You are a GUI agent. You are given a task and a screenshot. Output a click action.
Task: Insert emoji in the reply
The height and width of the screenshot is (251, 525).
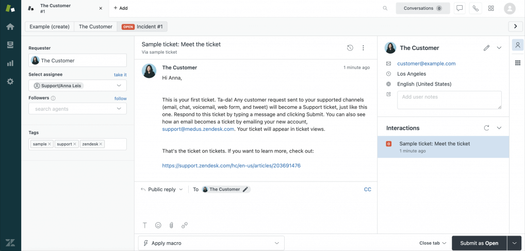pos(158,225)
